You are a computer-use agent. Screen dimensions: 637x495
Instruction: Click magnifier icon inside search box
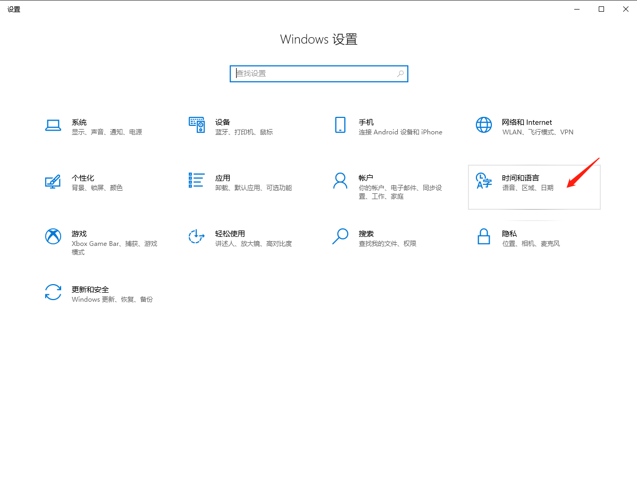click(x=400, y=73)
